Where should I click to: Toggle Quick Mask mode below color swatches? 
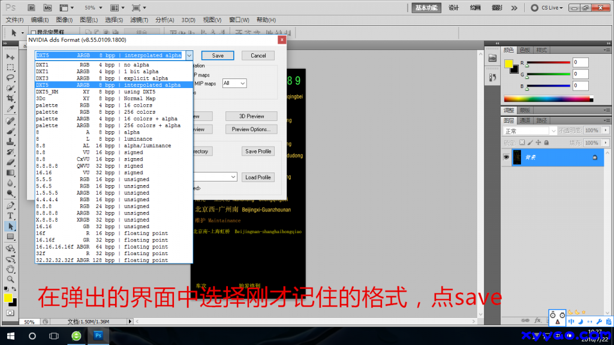[10, 313]
